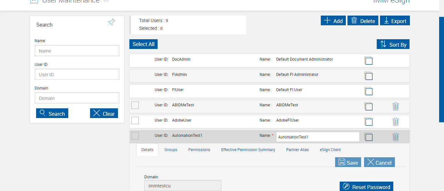This screenshot has width=444, height=191.
Task: Select the AdobeUser row checkbox
Action: [135, 120]
